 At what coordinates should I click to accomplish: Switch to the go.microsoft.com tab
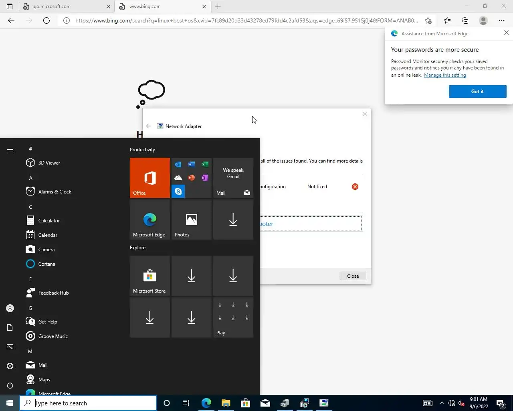point(66,6)
